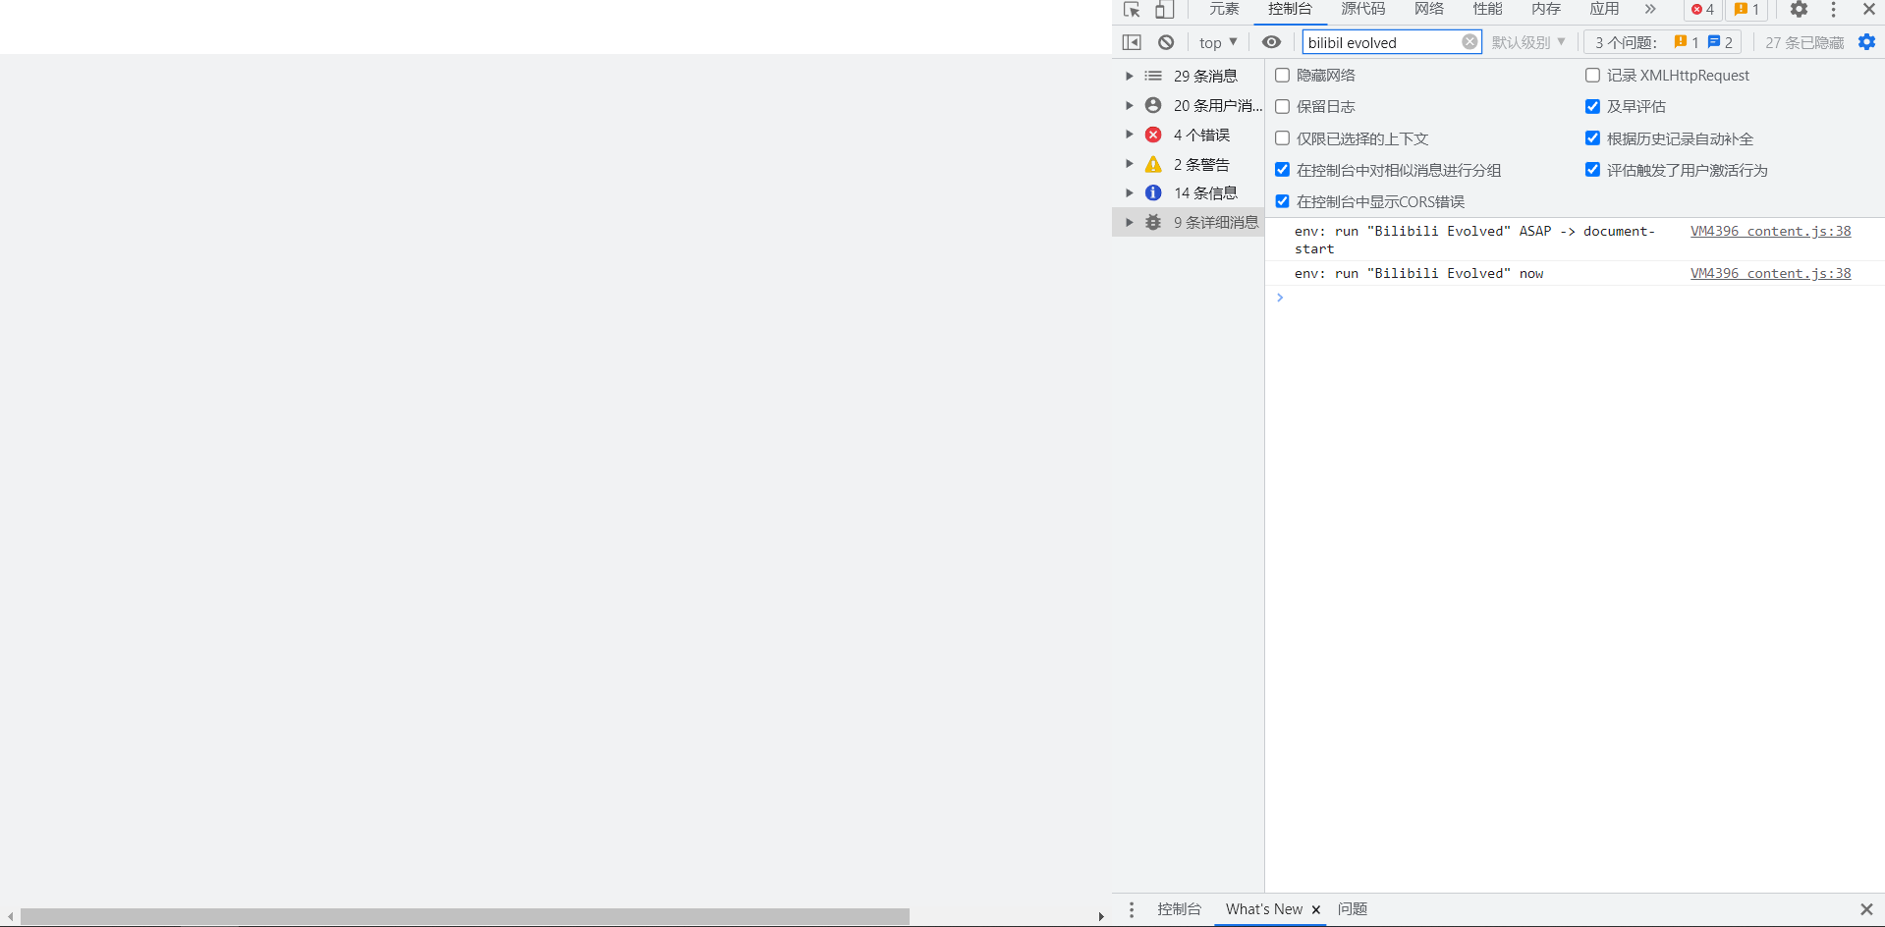Image resolution: width=1885 pixels, height=927 pixels.
Task: Open the drawer 问题 tab
Action: pyautogui.click(x=1353, y=909)
